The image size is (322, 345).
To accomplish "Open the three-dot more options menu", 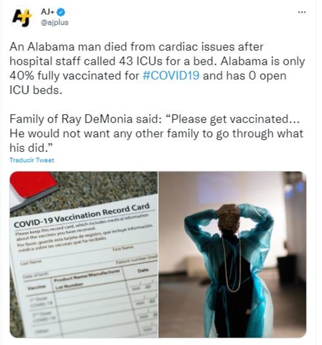I will click(302, 12).
